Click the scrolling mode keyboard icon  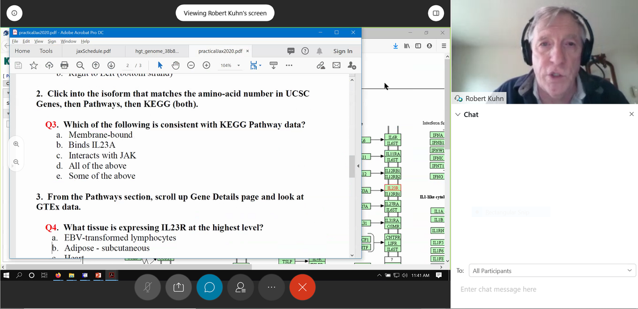[274, 65]
